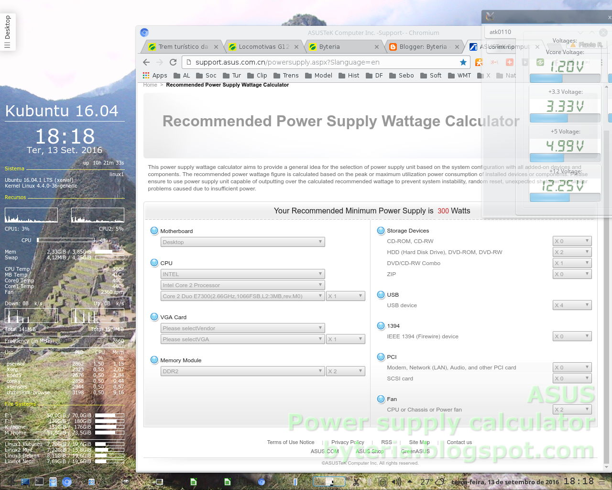Change CPU or Chassis fan quantity dropdown
Viewport: 612px width, 490px height.
(x=572, y=410)
